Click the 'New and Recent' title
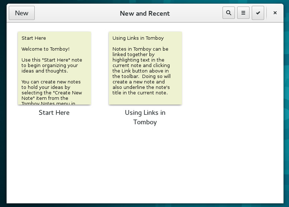 145,13
